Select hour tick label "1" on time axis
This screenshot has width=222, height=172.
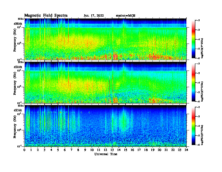click(31, 150)
